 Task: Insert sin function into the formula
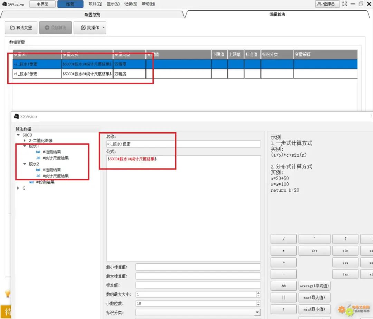click(x=345, y=250)
